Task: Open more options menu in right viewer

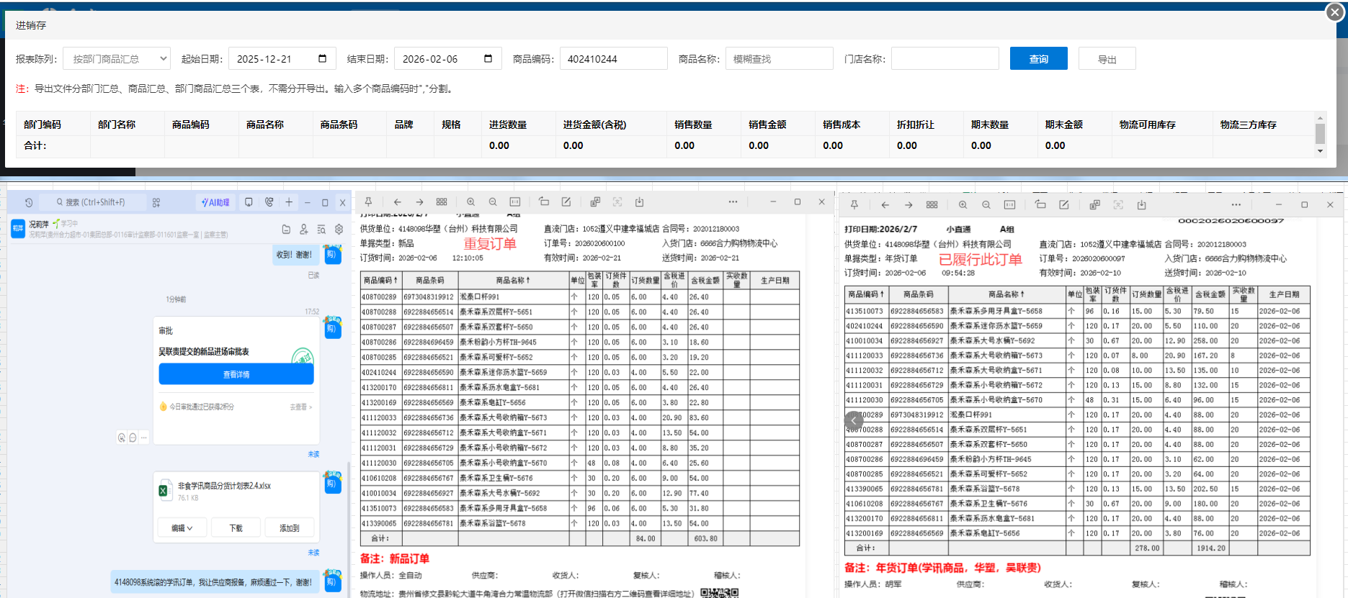Action: 1236,205
